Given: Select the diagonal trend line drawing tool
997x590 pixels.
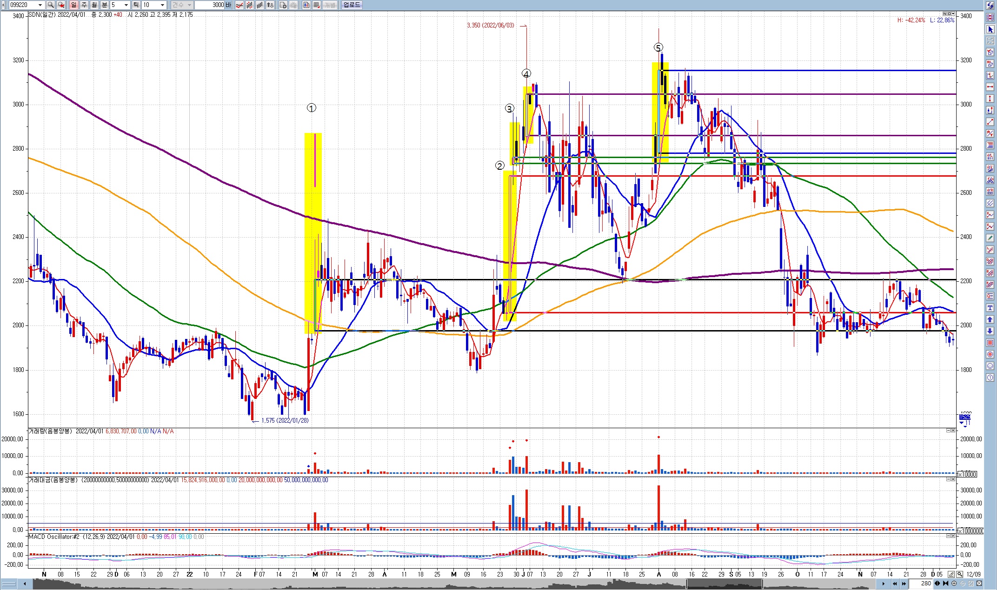Looking at the screenshot, I should 990,122.
